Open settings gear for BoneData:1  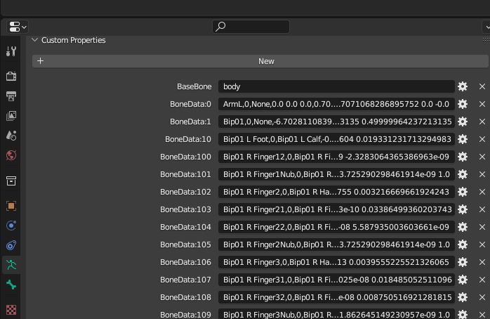click(x=463, y=122)
